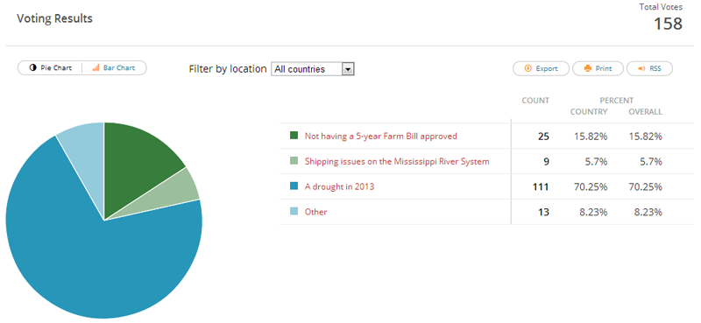701x323 pixels.
Task: Click 70.25% in the Country column
Action: click(591, 186)
